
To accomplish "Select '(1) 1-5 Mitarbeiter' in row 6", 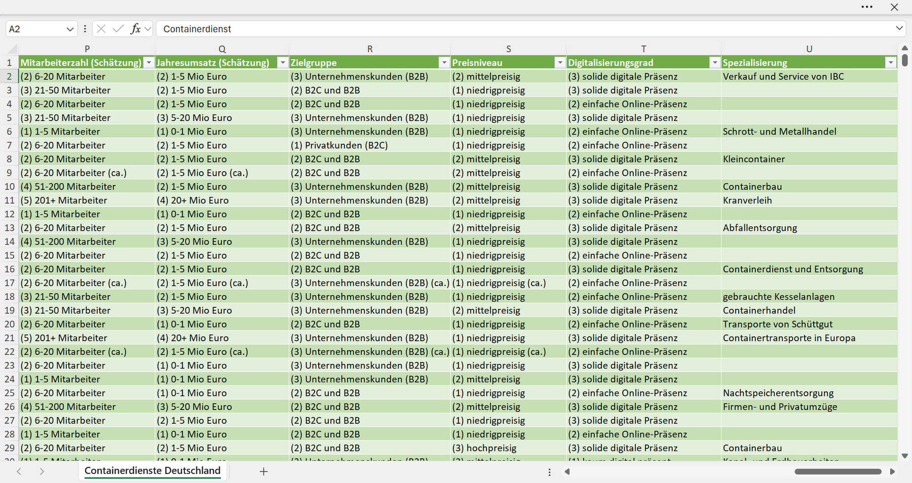I will (x=87, y=132).
